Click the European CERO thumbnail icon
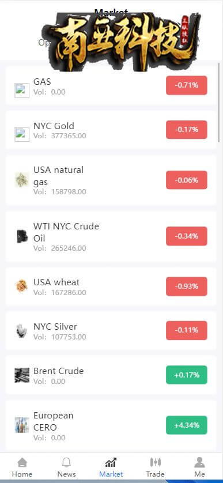The width and height of the screenshot is (223, 483). pyautogui.click(x=22, y=425)
